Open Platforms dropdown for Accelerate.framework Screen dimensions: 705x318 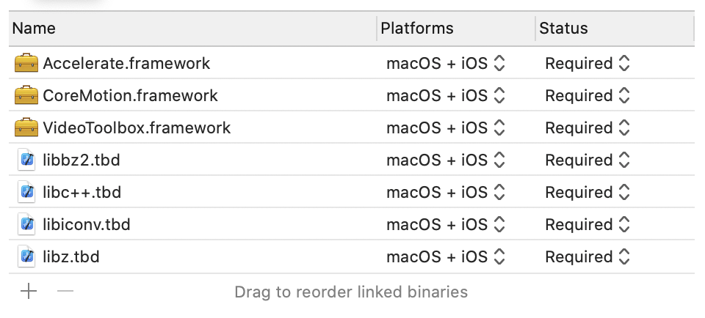point(446,64)
